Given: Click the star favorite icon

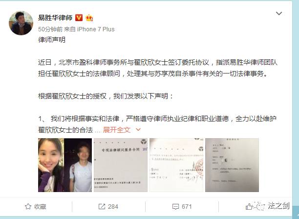Looking at the screenshot, I should pos(28,206).
